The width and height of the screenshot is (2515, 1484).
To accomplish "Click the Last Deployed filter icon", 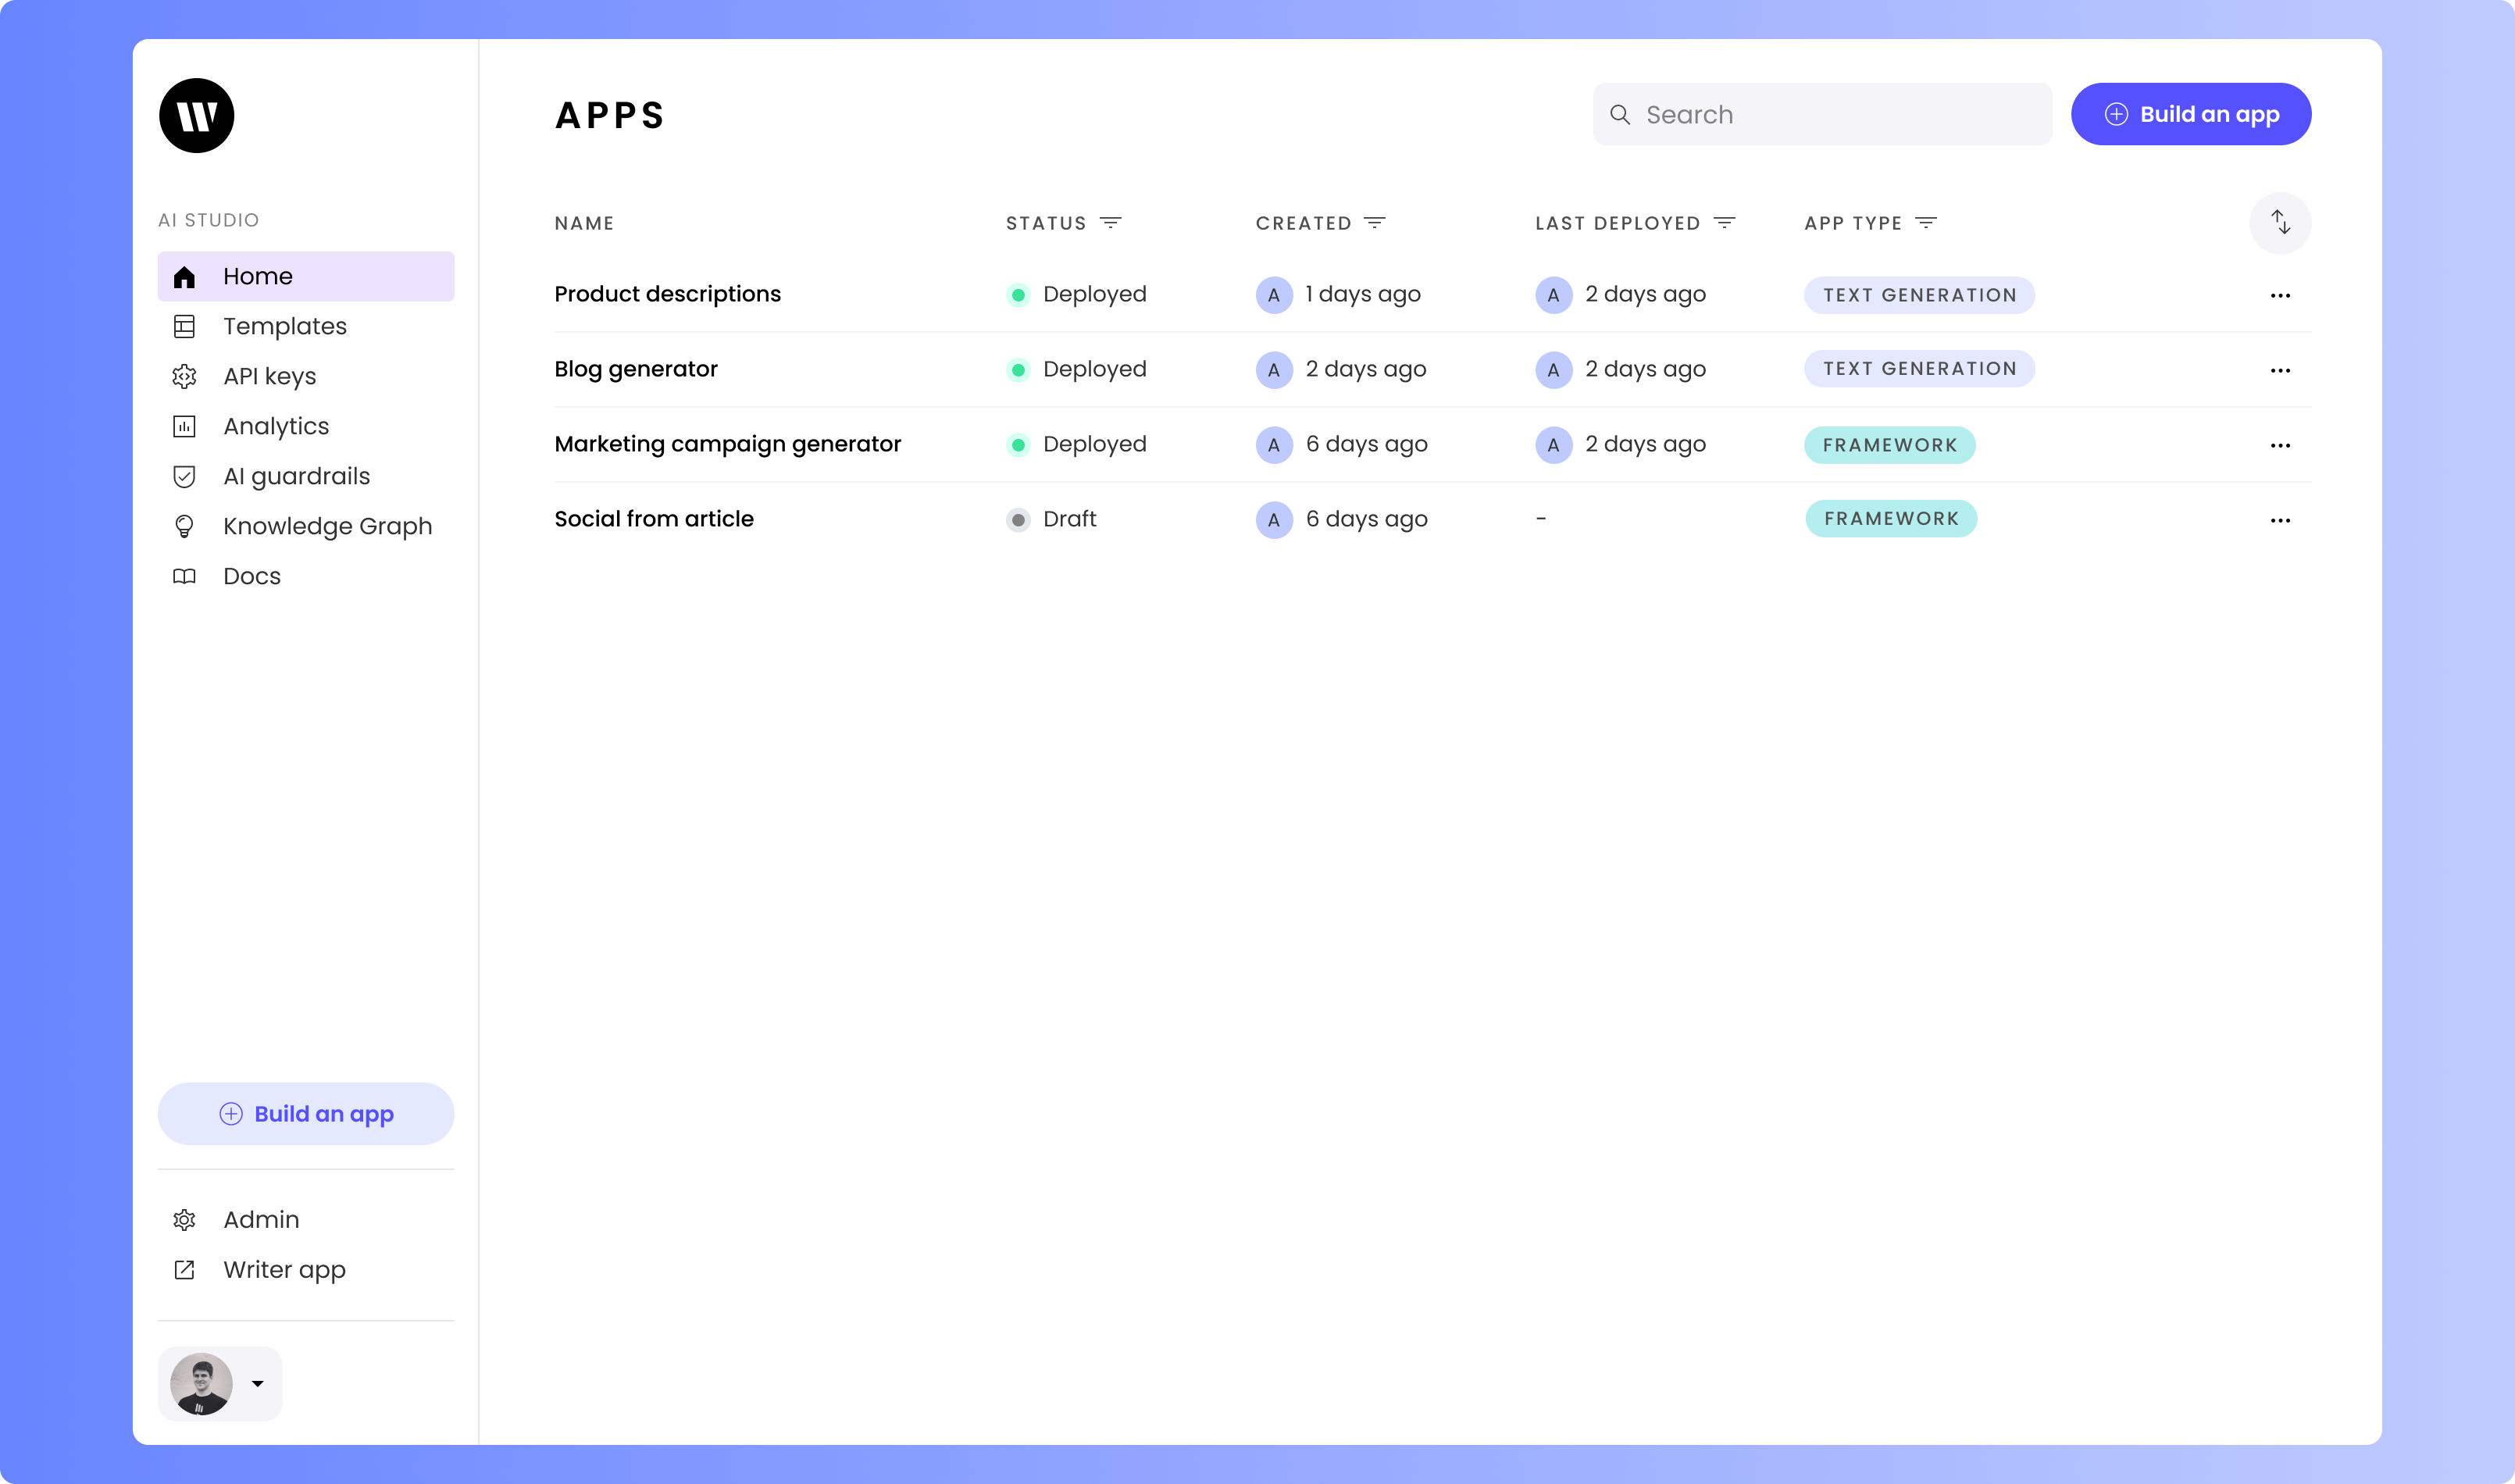I will [1724, 222].
